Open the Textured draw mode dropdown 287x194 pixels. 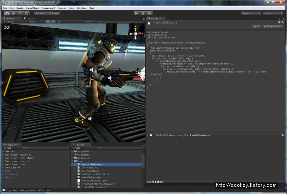click(15, 22)
